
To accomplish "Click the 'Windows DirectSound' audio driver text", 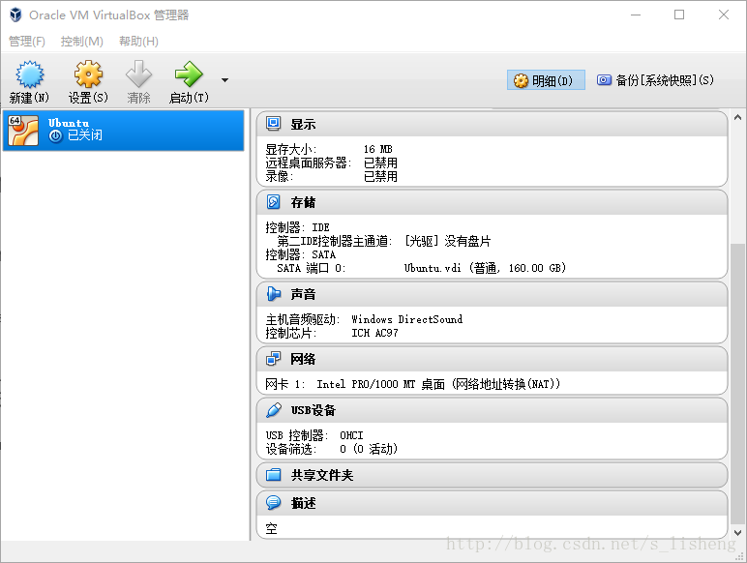I will 406,319.
